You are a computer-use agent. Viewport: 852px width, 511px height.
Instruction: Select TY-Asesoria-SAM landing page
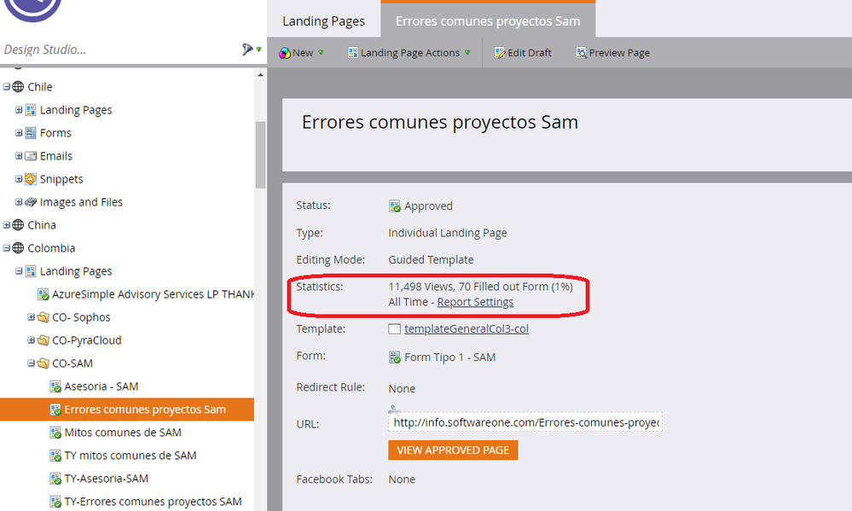[107, 479]
